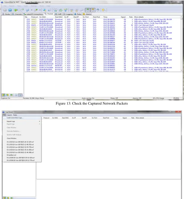Click the first icon after magnifier group separator

(x=55, y=10)
